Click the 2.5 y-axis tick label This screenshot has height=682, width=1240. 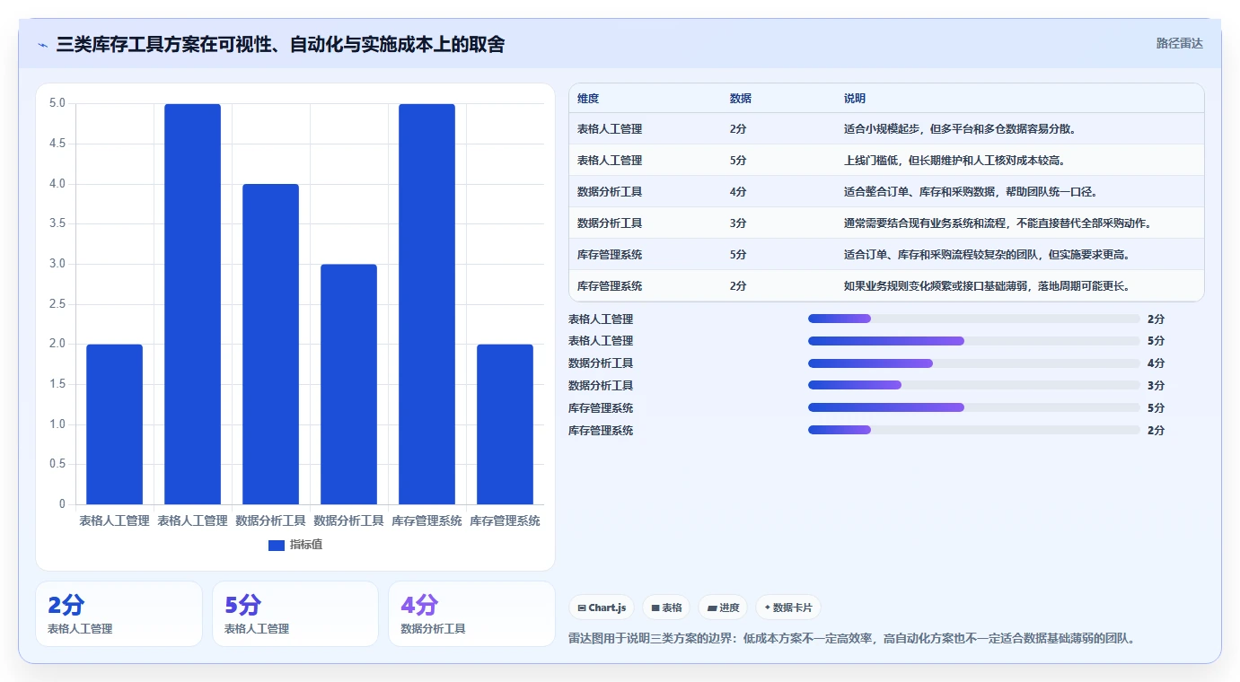(57, 304)
